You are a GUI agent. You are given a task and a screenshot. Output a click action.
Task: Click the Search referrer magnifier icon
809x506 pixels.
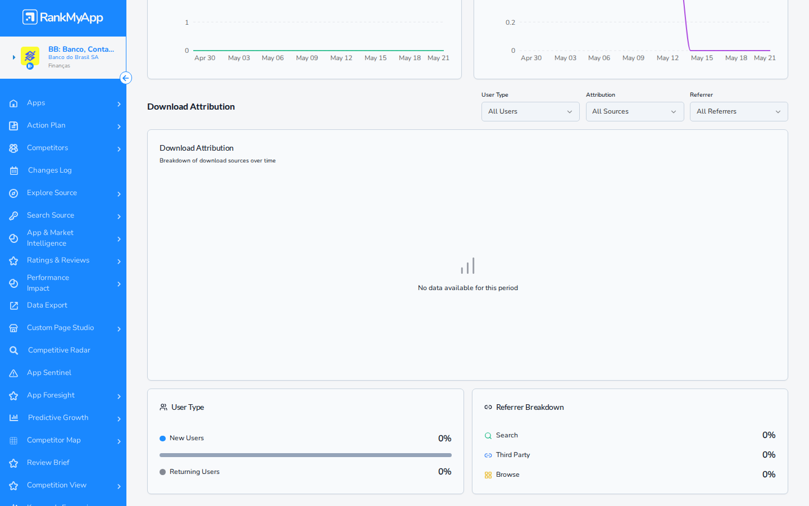coord(488,436)
